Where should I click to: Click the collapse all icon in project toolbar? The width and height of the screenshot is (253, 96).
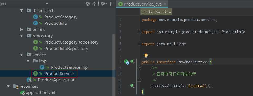(x=94, y=4)
